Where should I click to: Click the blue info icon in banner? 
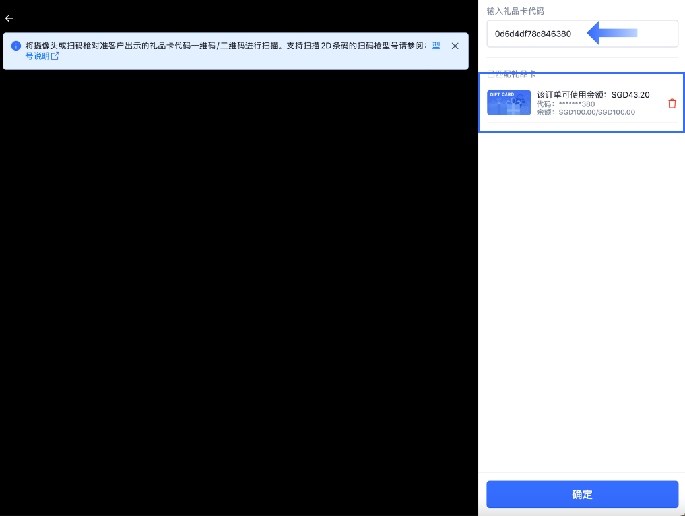16,46
